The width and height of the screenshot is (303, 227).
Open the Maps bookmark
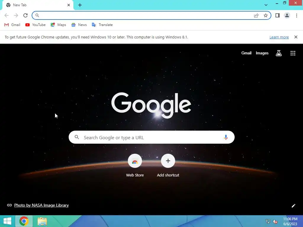point(58,25)
